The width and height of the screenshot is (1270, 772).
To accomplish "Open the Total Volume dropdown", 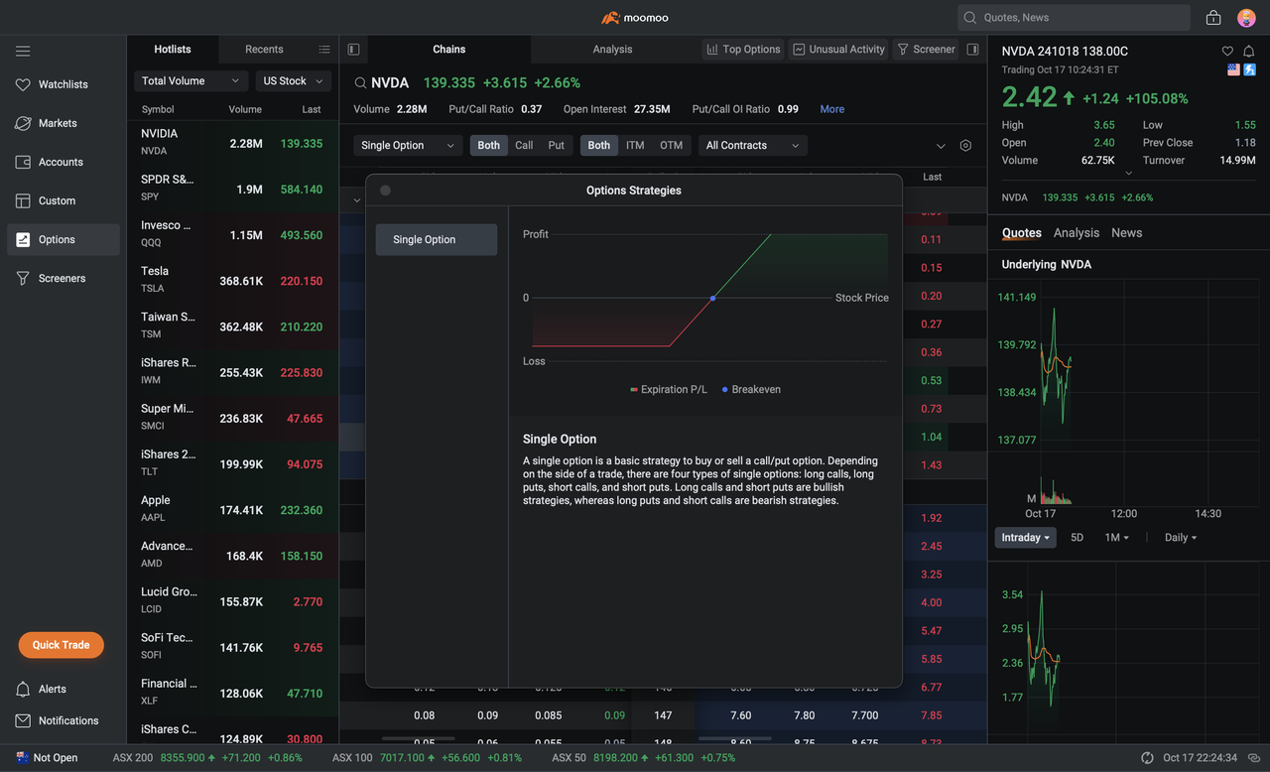I will [190, 81].
